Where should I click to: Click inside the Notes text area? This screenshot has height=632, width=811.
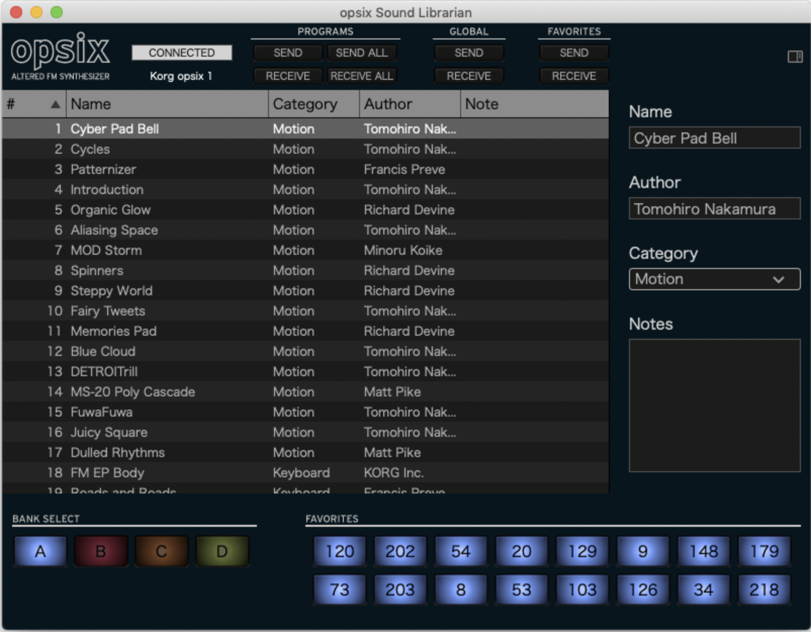tap(714, 405)
